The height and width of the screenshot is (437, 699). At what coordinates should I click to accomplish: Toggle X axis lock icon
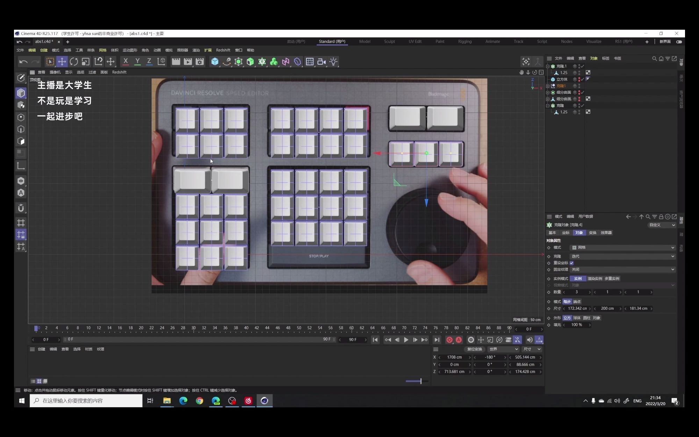click(125, 62)
